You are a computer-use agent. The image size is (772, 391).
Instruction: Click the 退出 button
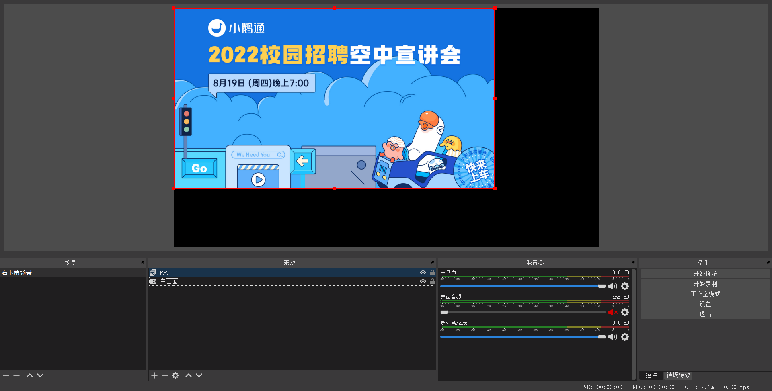pos(705,314)
